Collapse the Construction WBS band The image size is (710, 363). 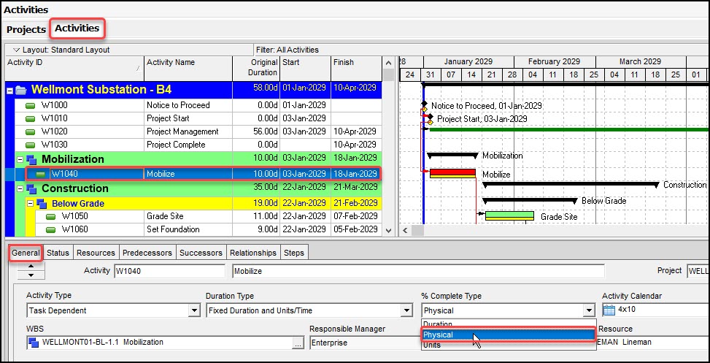coord(20,188)
